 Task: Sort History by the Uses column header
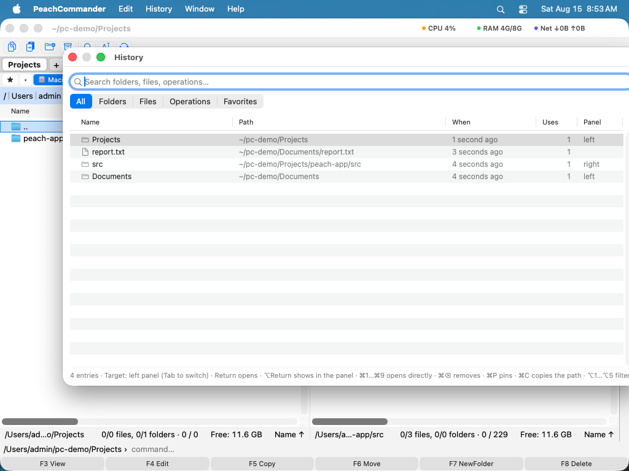[550, 122]
